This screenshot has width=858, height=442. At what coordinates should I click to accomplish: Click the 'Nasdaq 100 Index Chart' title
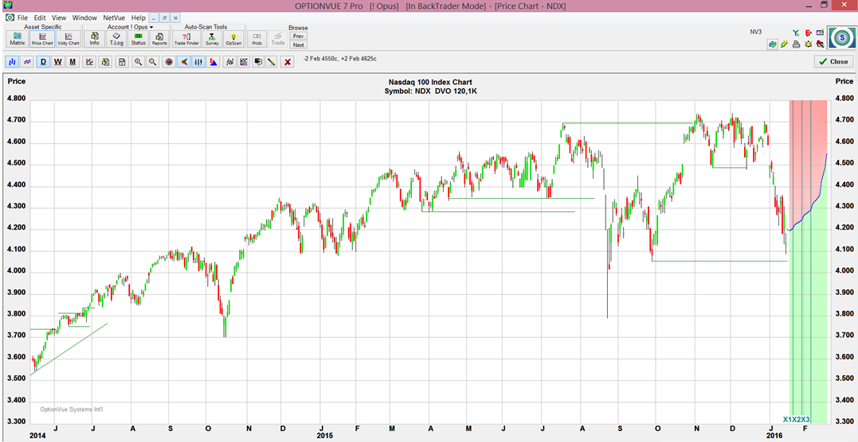(x=431, y=83)
